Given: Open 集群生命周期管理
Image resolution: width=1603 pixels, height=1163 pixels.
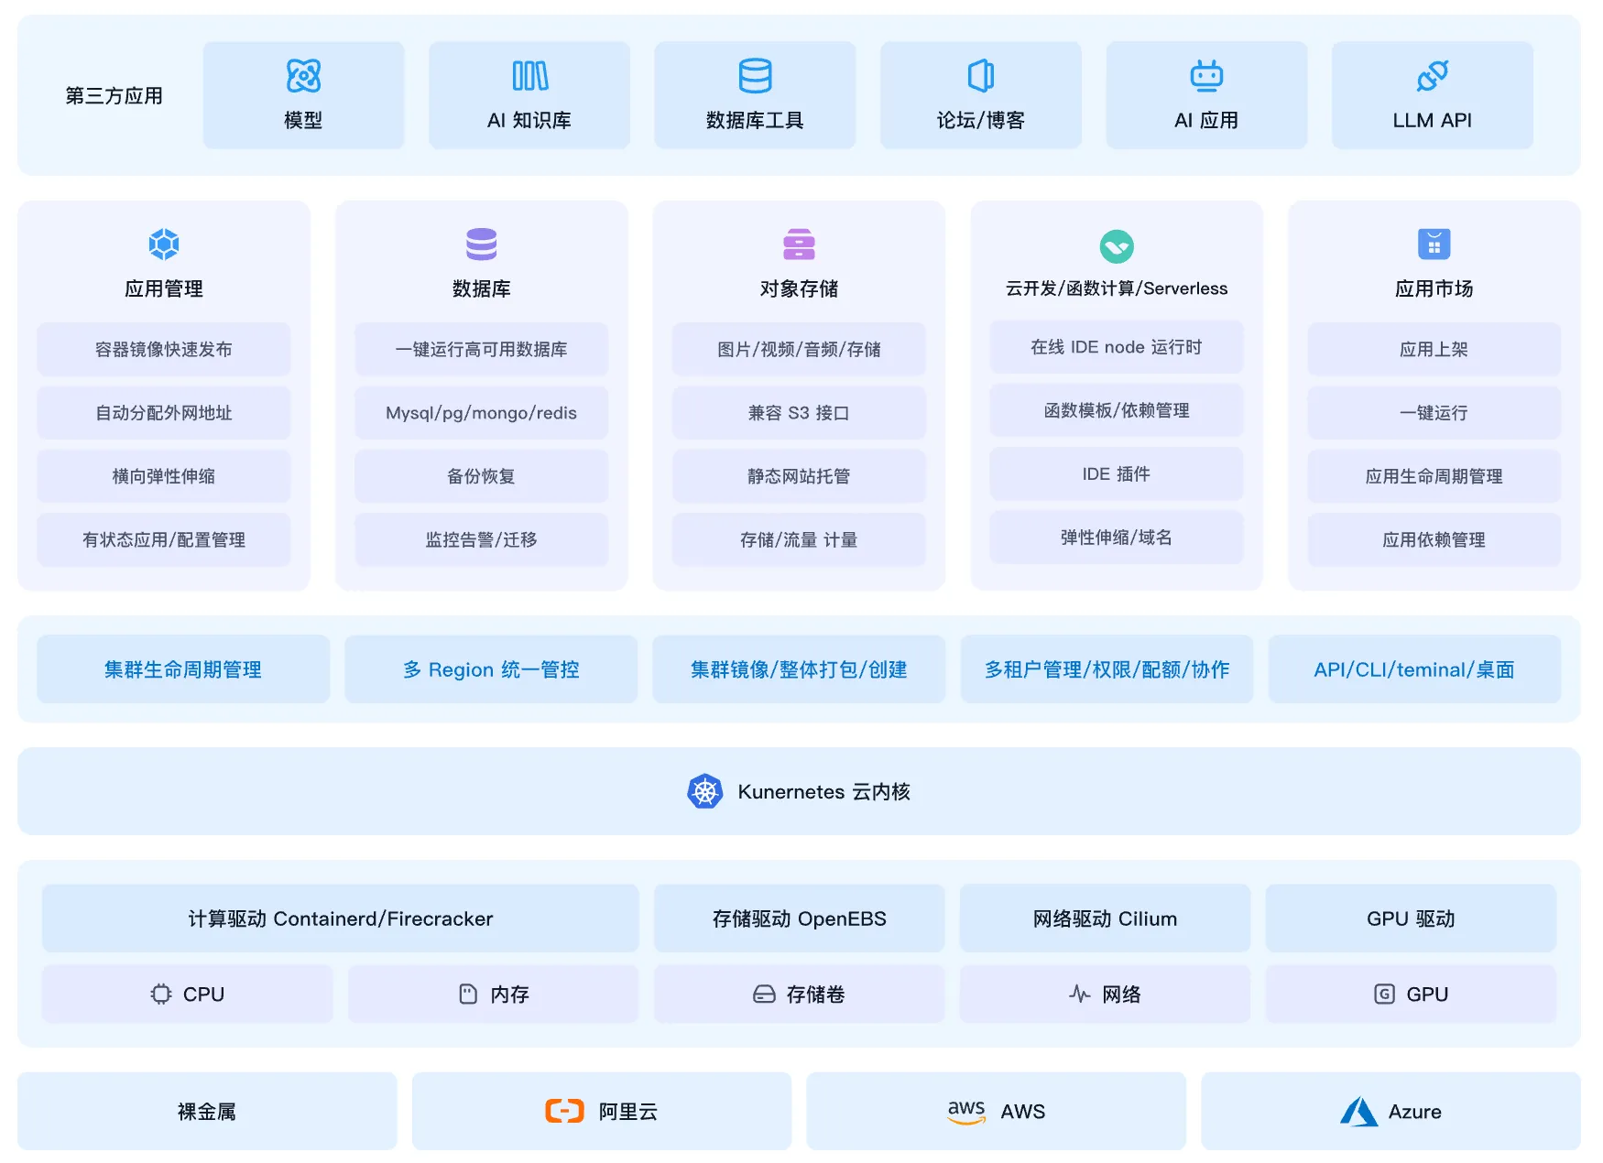Looking at the screenshot, I should coord(182,669).
